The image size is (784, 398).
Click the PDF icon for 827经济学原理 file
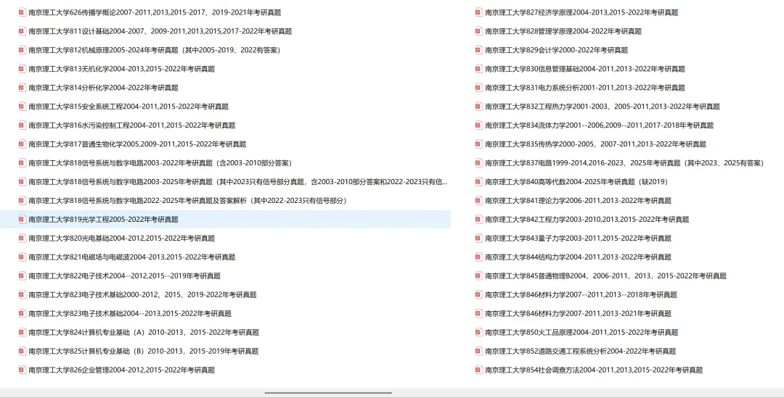point(478,12)
